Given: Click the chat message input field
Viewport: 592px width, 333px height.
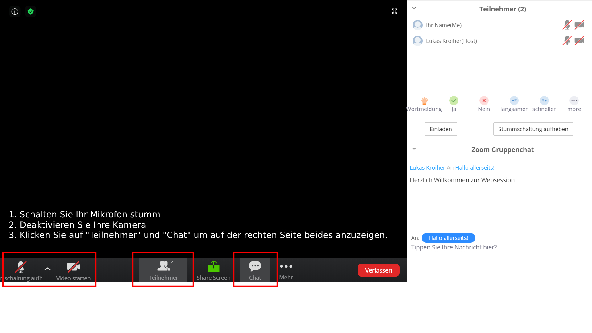Looking at the screenshot, I should (x=454, y=247).
